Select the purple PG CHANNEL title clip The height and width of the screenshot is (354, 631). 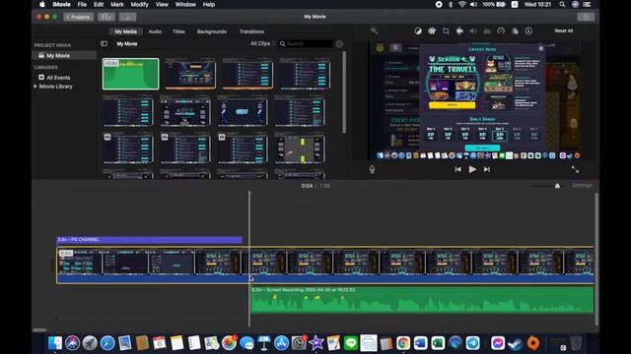click(x=150, y=240)
